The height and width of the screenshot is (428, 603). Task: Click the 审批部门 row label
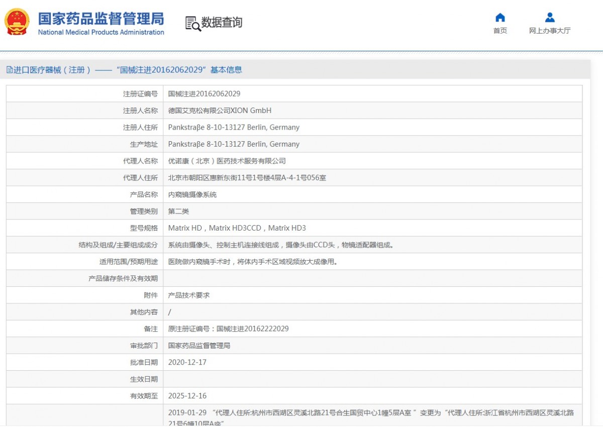144,346
